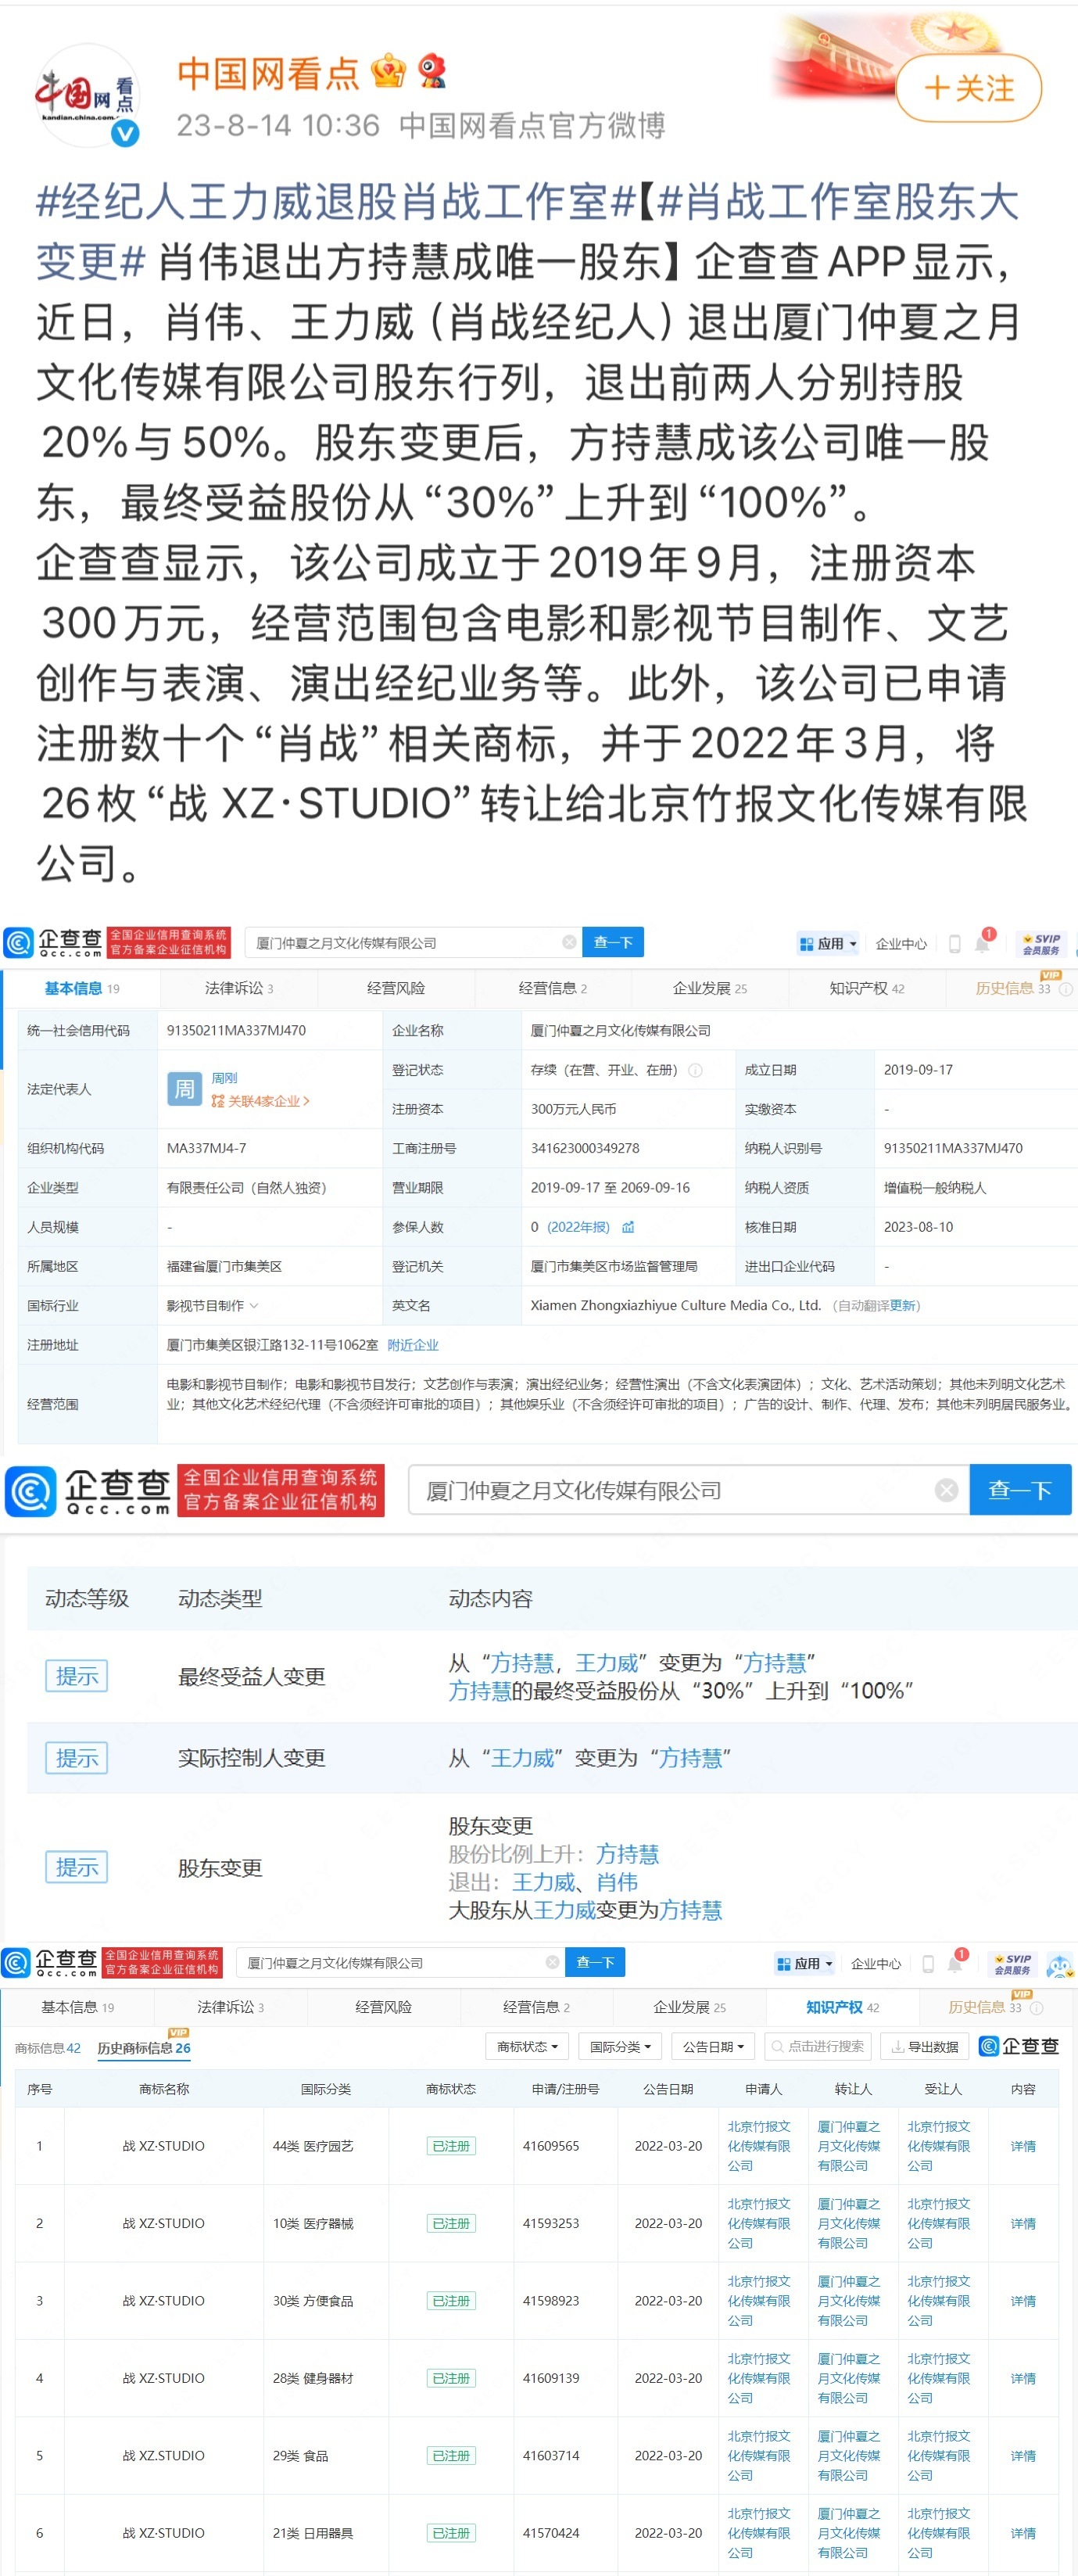1078x2576 pixels.
Task: Open the notification bell above the trademark panel
Action: (956, 1962)
